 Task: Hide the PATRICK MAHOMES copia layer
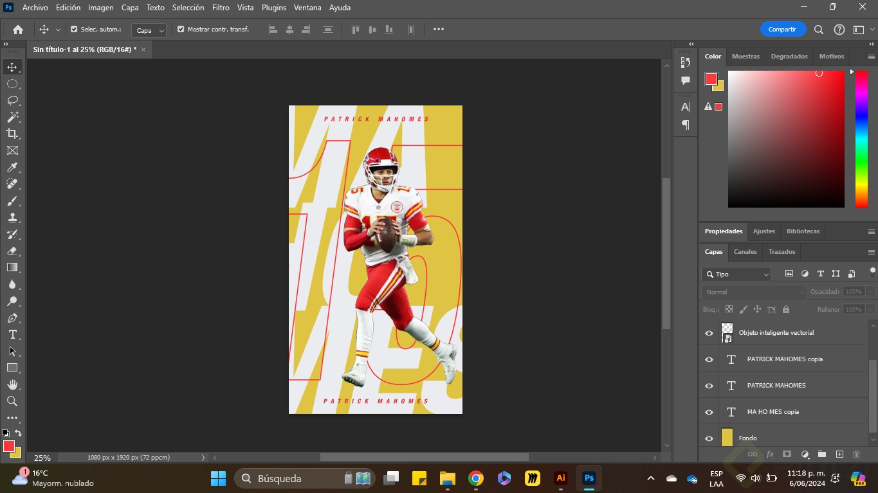pos(709,359)
